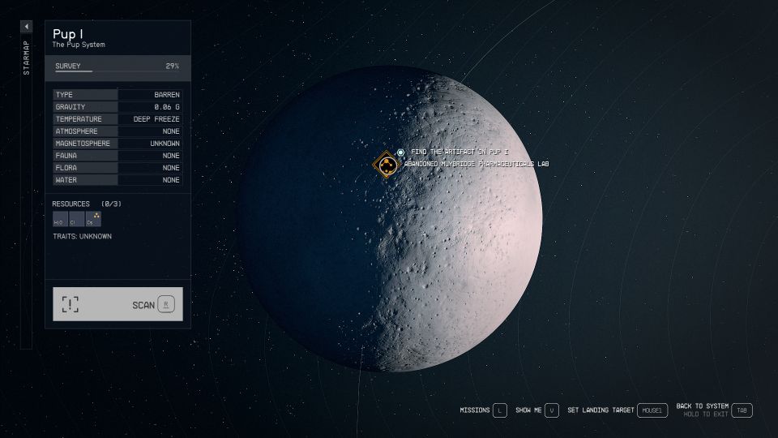
Task: Select the Cl resource tile
Action: [x=76, y=219]
